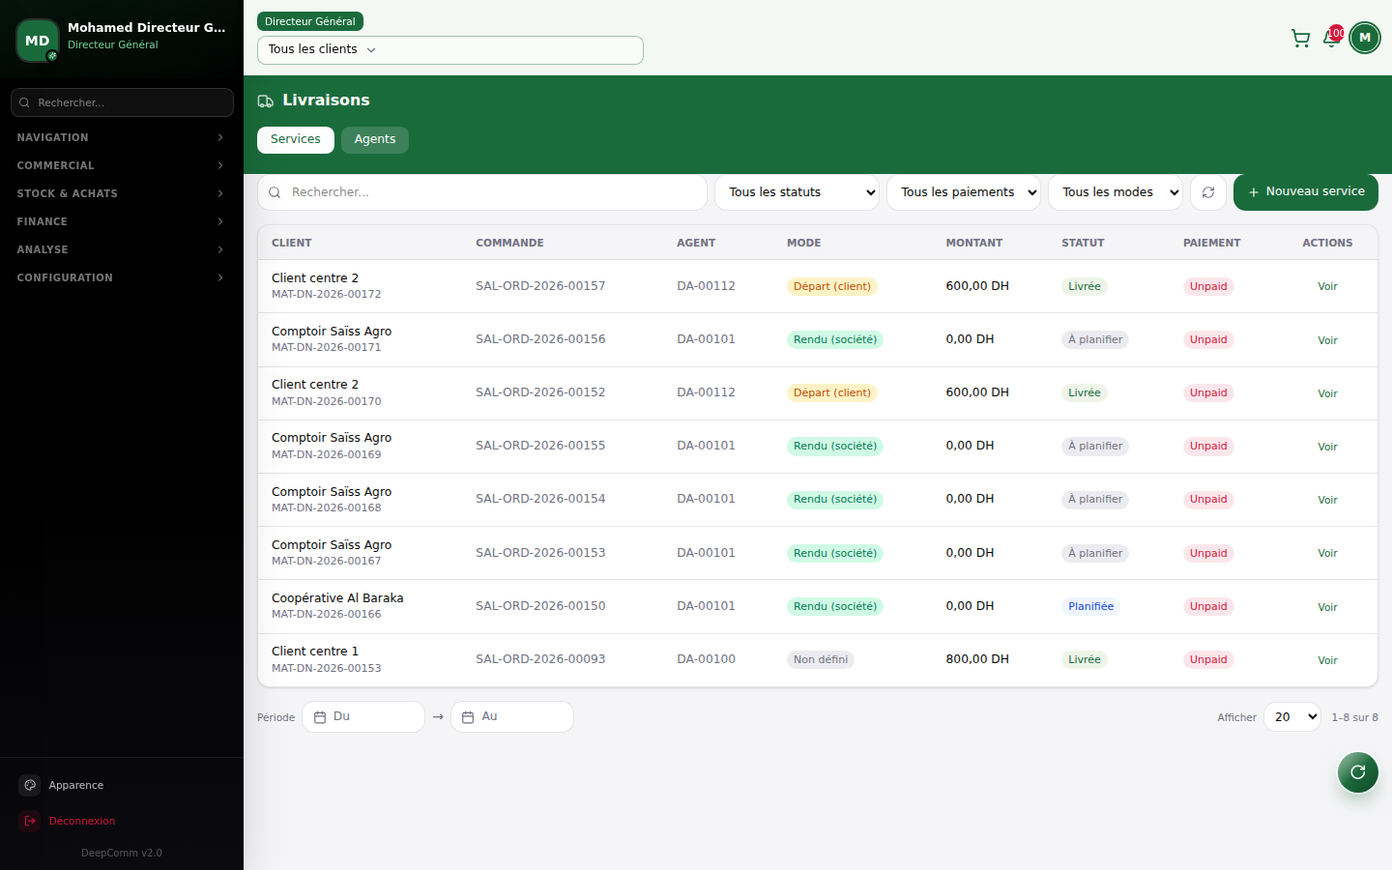
Task: Click the calendar icon in the Du field
Action: [320, 717]
